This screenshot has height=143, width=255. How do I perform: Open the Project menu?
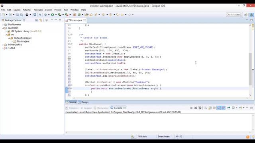click(x=58, y=10)
